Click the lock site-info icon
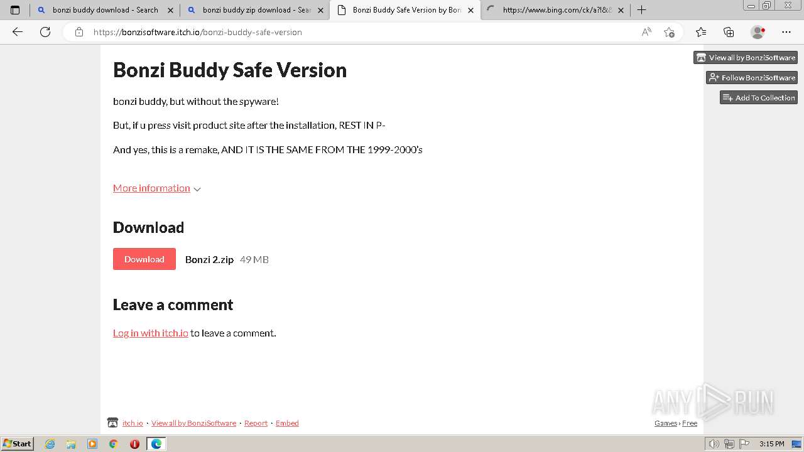The height and width of the screenshot is (452, 804). pos(79,32)
